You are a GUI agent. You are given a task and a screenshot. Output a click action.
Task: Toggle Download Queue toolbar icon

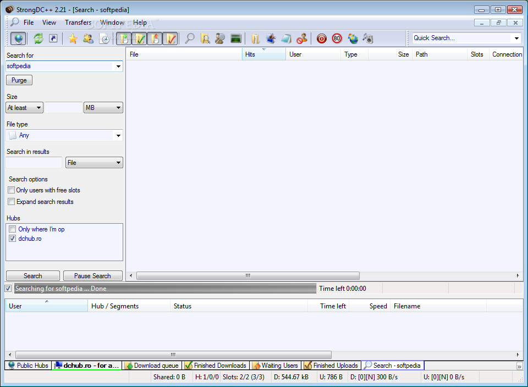[124, 38]
